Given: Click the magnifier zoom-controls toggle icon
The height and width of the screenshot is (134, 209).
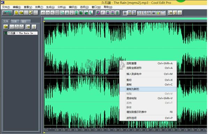Looking at the screenshot, I should 144,13.
